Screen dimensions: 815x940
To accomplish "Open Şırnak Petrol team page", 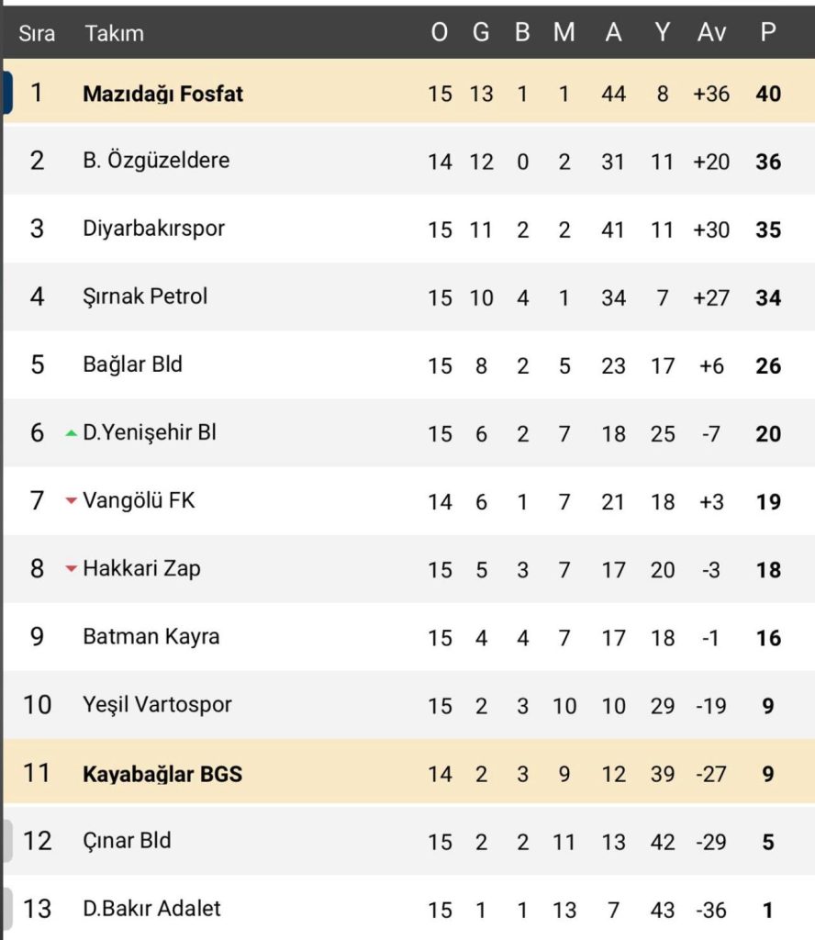I will (x=145, y=297).
